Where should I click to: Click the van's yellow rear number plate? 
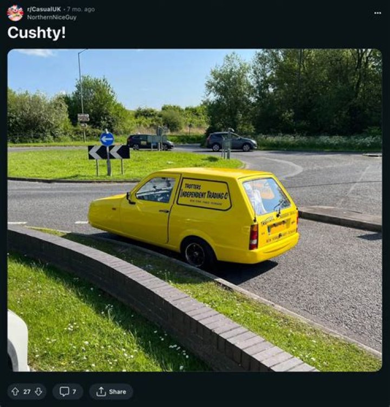[x=277, y=227]
